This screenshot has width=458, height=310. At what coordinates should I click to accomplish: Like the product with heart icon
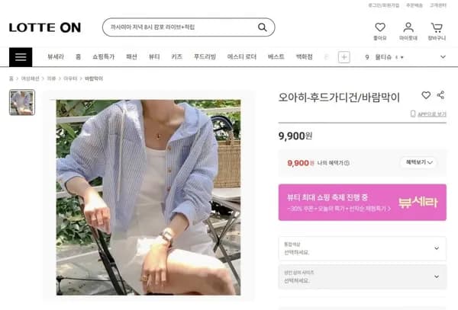pyautogui.click(x=426, y=95)
